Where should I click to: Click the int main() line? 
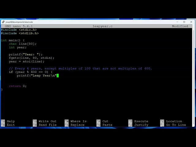[x=13, y=40]
